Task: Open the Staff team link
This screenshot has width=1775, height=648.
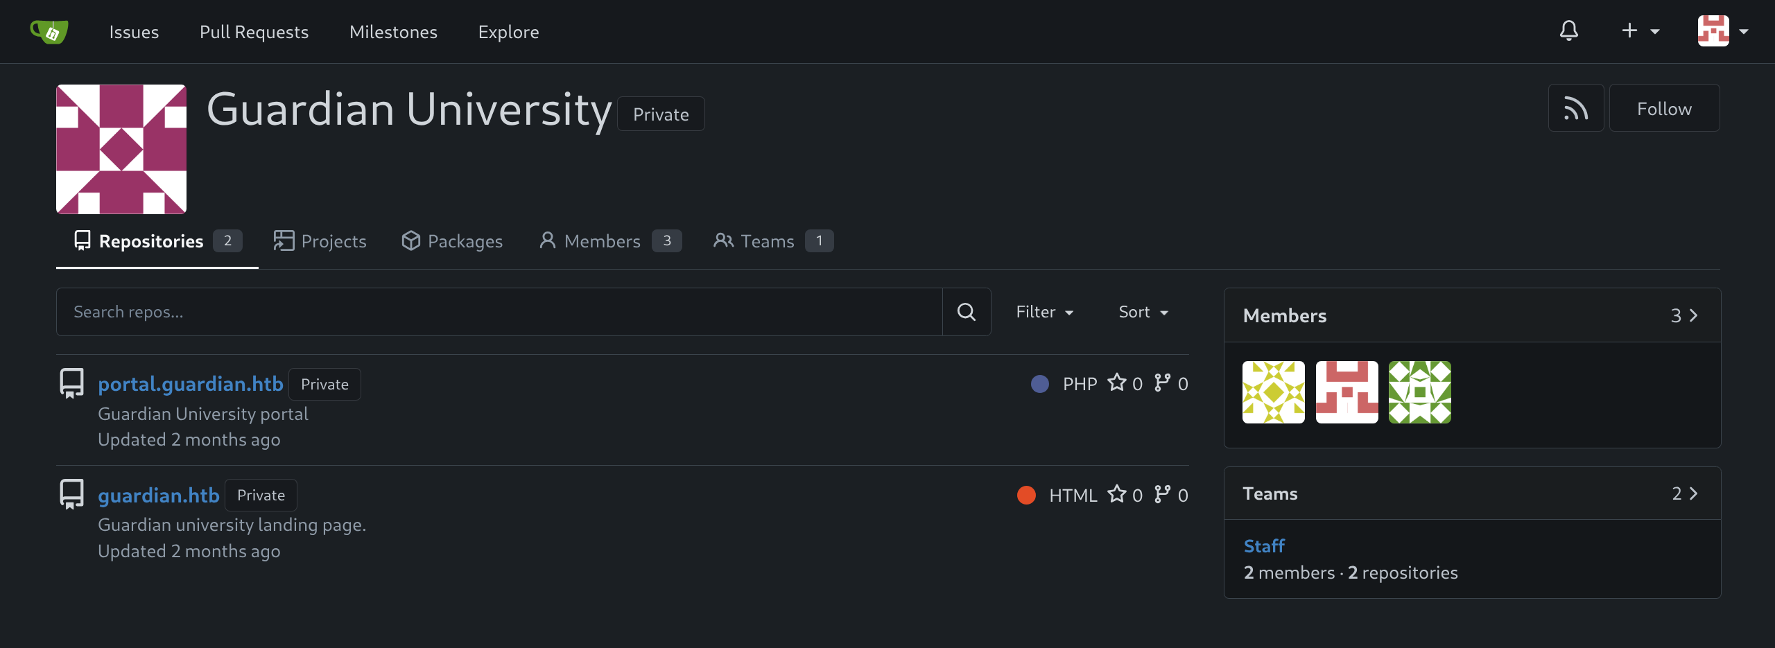Action: pos(1263,546)
